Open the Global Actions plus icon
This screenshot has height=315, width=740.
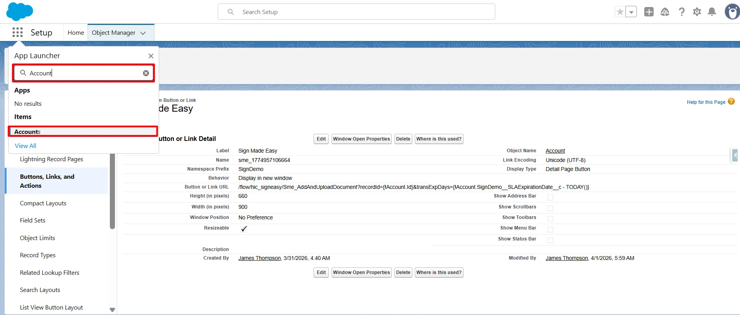tap(649, 12)
